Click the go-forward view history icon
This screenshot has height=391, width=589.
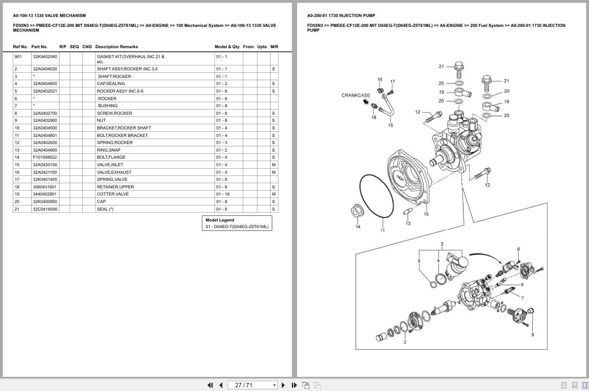coord(317,385)
